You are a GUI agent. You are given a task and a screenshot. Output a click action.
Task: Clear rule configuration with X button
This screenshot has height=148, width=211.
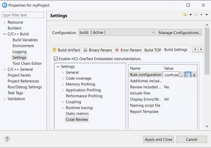pos(194,75)
